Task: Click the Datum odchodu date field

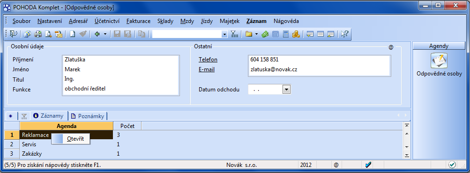Action: pyautogui.click(x=266, y=90)
